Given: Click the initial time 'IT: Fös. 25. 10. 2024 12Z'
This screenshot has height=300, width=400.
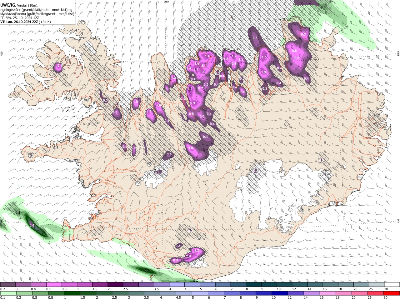Looking at the screenshot, I should click(20, 18).
